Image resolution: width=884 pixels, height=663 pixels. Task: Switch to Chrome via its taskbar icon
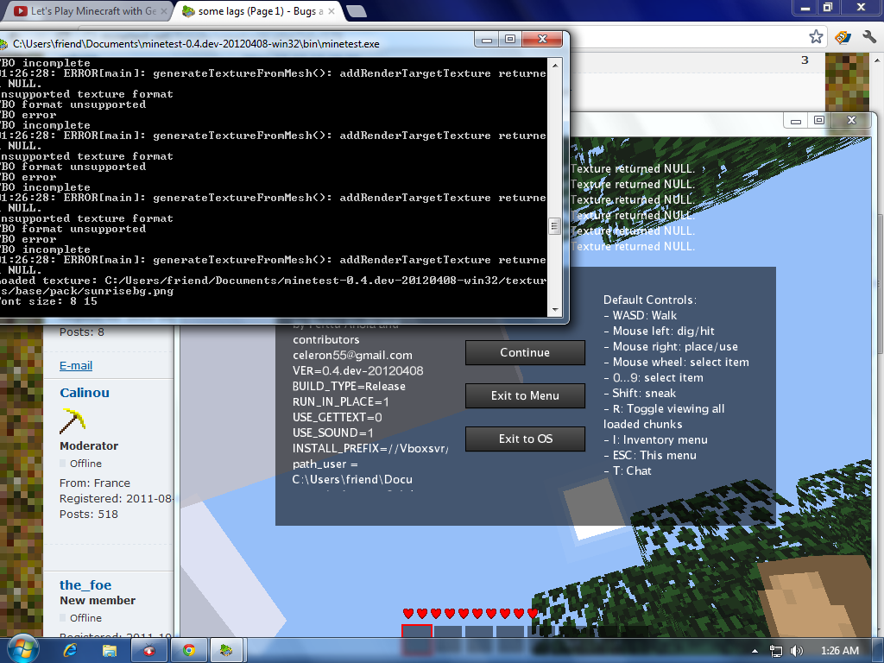coord(188,651)
